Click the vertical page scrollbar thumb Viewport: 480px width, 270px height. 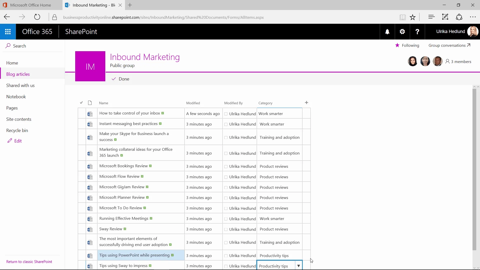474,169
